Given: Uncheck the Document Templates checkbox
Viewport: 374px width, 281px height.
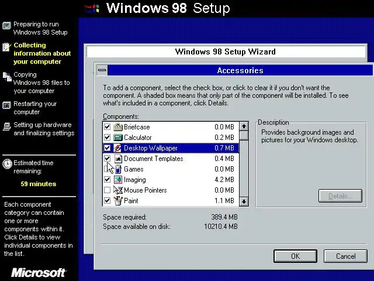Looking at the screenshot, I should tap(108, 159).
